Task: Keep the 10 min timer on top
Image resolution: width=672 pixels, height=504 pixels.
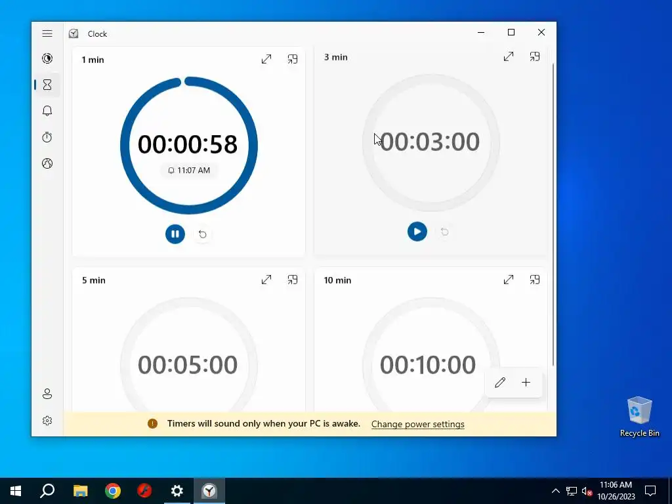Action: click(535, 280)
